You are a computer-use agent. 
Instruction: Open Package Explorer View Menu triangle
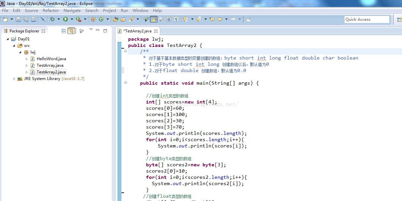point(91,30)
